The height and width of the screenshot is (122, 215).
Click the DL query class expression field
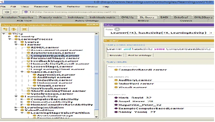coord(160,50)
